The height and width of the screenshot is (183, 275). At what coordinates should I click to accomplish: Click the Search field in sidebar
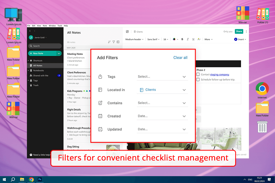(45, 46)
